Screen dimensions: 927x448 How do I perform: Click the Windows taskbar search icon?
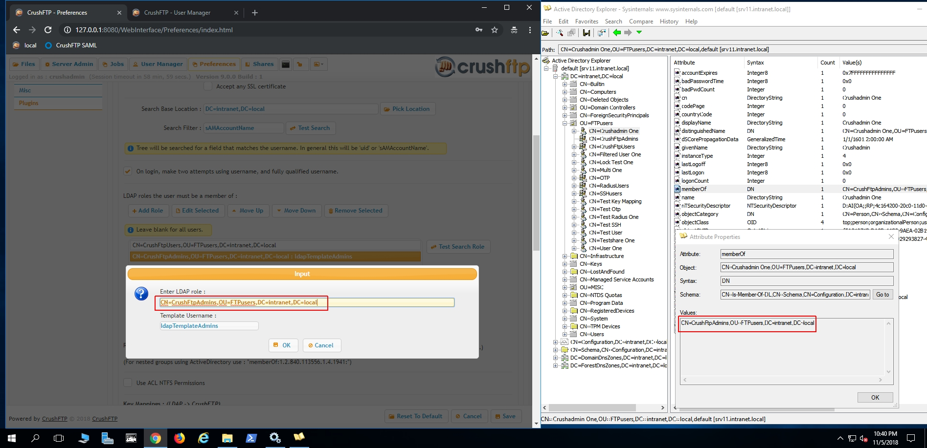pos(35,438)
